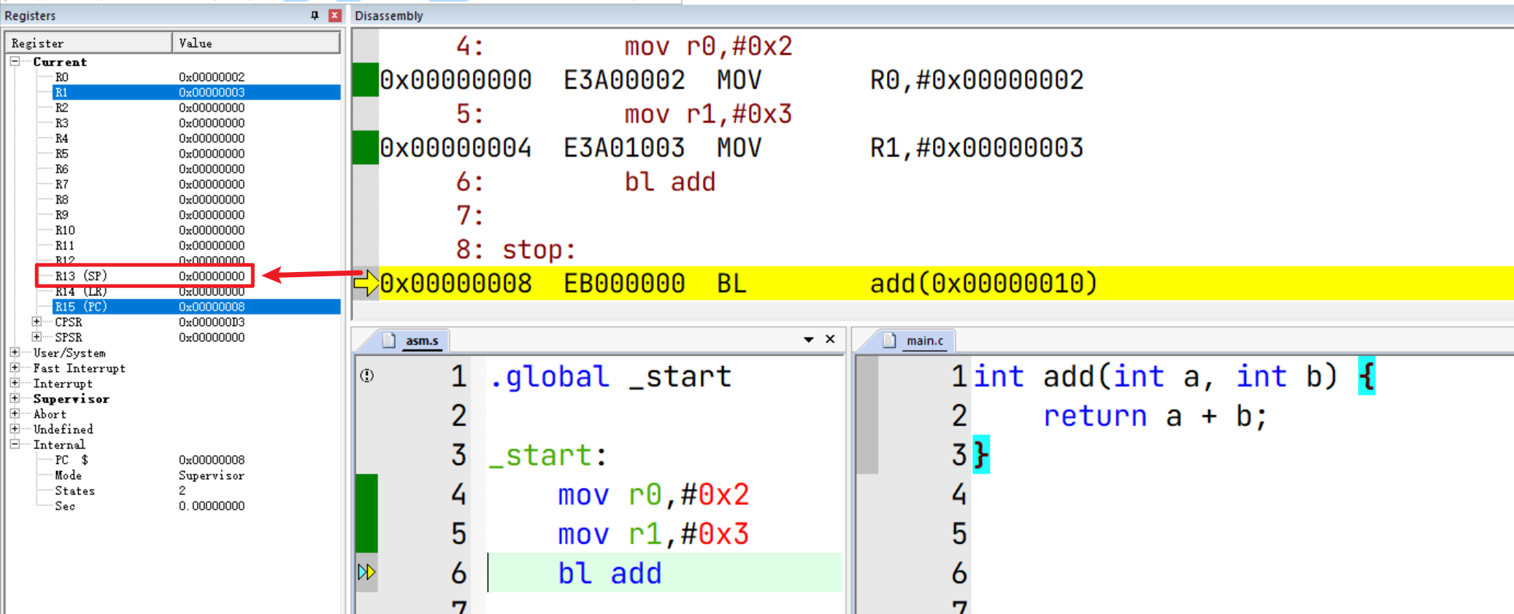
Task: Select the R2 register row
Action: click(196, 108)
